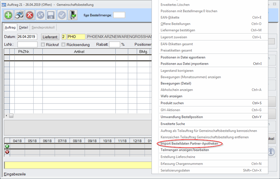Click the left arrow of horizontal scrollbar
The image size is (280, 179).
[x=6, y=116]
